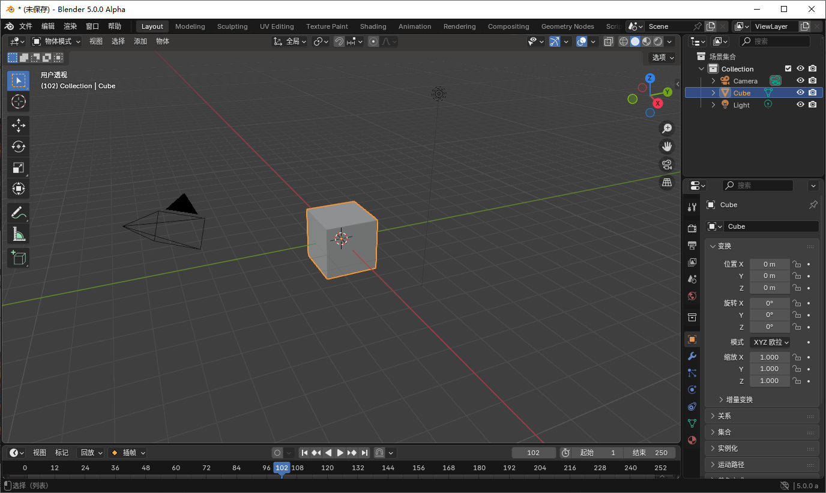Open the mesh Data properties tab
Screen dimensions: 826x493
click(692, 423)
